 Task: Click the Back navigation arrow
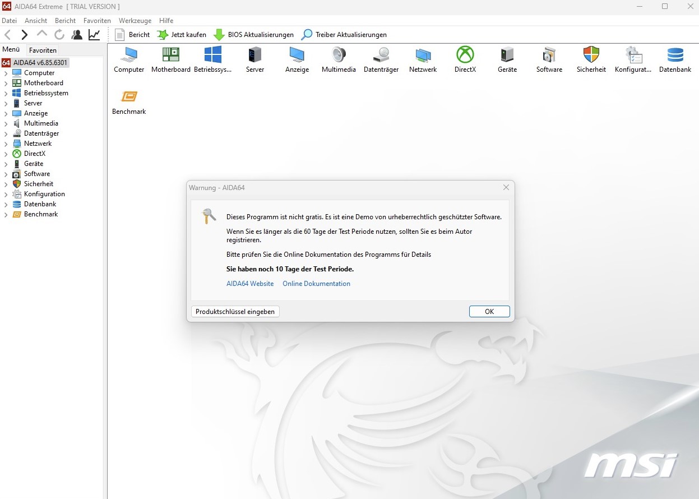[8, 35]
